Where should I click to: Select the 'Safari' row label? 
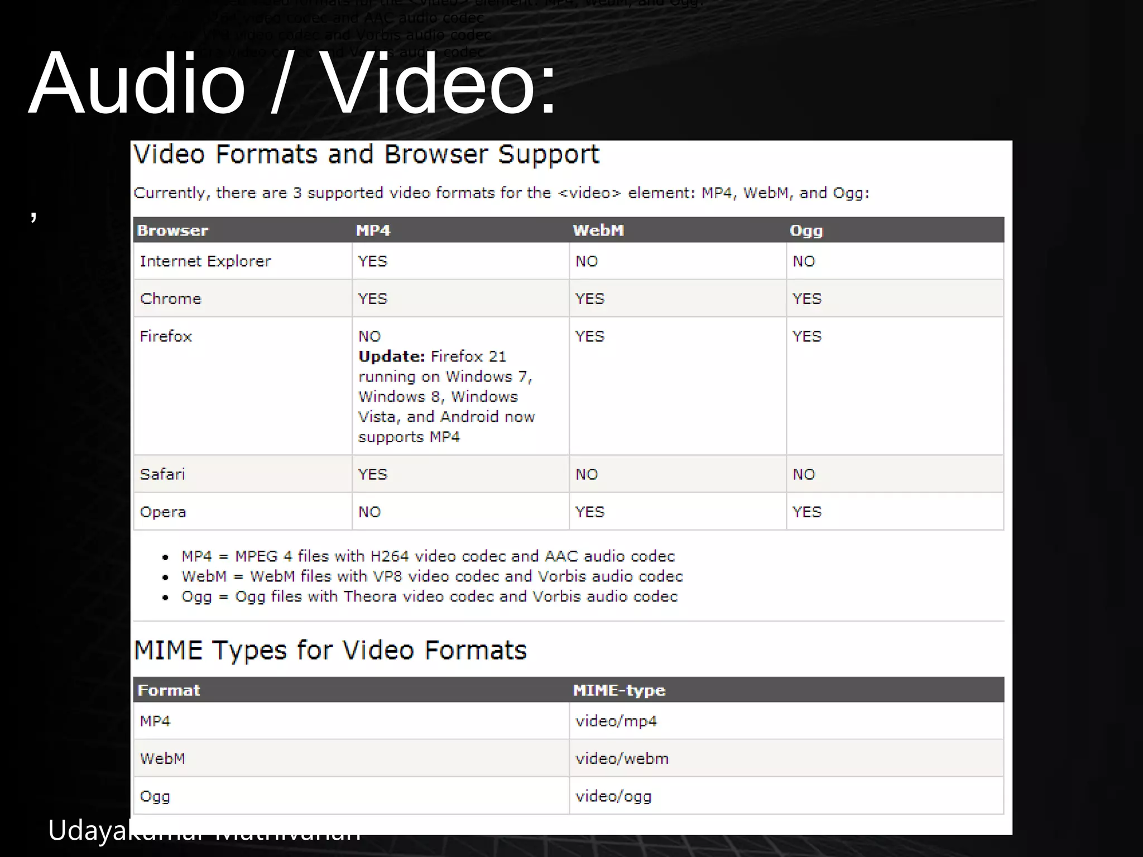[x=162, y=474]
